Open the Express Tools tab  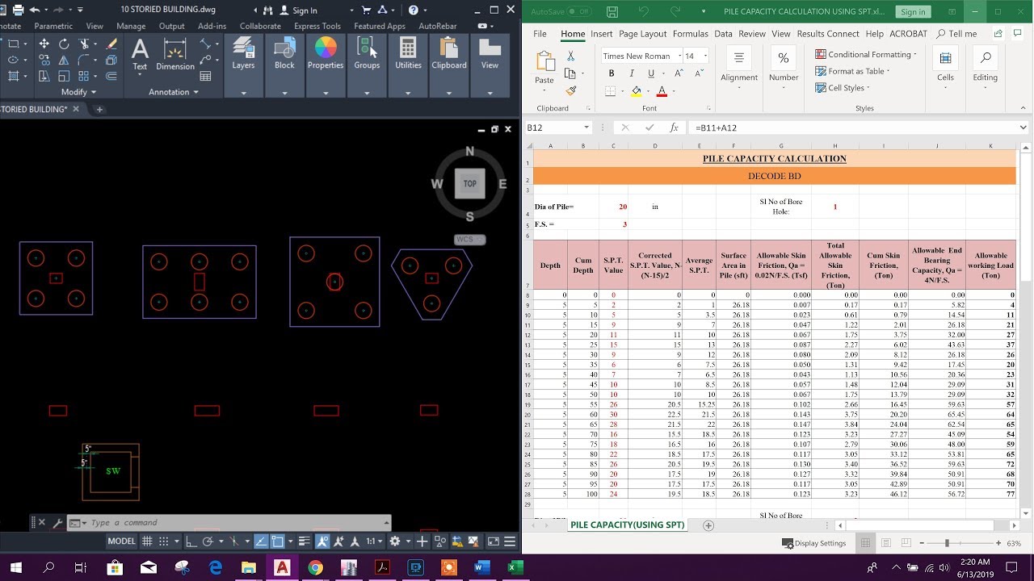pyautogui.click(x=317, y=26)
